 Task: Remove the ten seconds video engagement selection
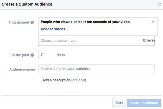point(153,22)
